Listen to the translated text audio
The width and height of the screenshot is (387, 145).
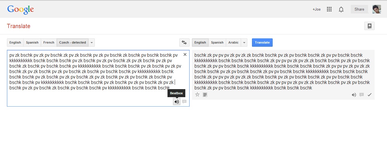[x=354, y=95]
